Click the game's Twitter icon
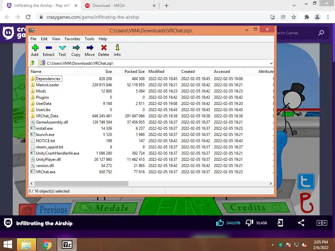Screen dimensions: 335x251 pyautogui.click(x=306, y=181)
